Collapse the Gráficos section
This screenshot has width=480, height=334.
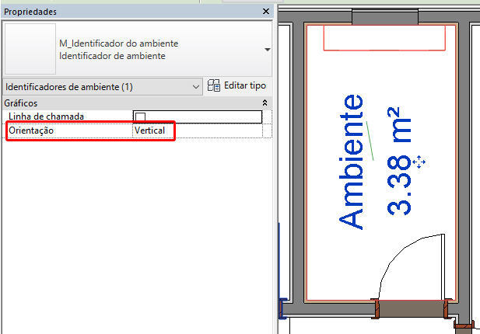click(265, 103)
